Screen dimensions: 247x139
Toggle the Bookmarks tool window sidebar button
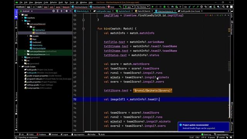coord(16,110)
